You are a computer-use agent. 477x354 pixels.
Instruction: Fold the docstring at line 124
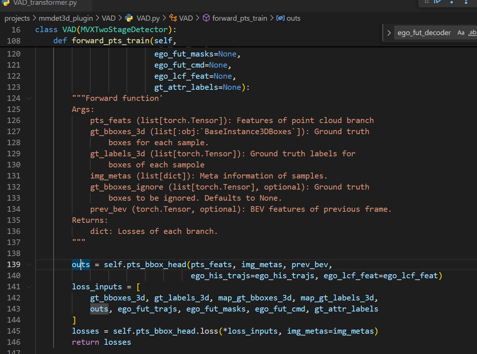[x=29, y=98]
